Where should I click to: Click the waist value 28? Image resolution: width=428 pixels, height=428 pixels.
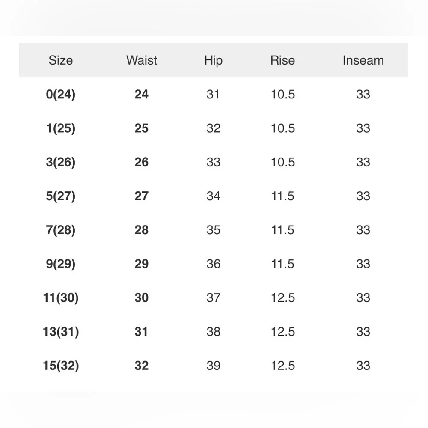click(x=141, y=230)
